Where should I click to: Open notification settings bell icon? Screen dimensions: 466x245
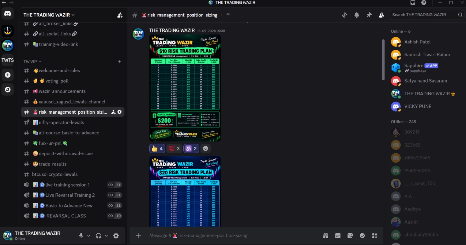(357, 15)
